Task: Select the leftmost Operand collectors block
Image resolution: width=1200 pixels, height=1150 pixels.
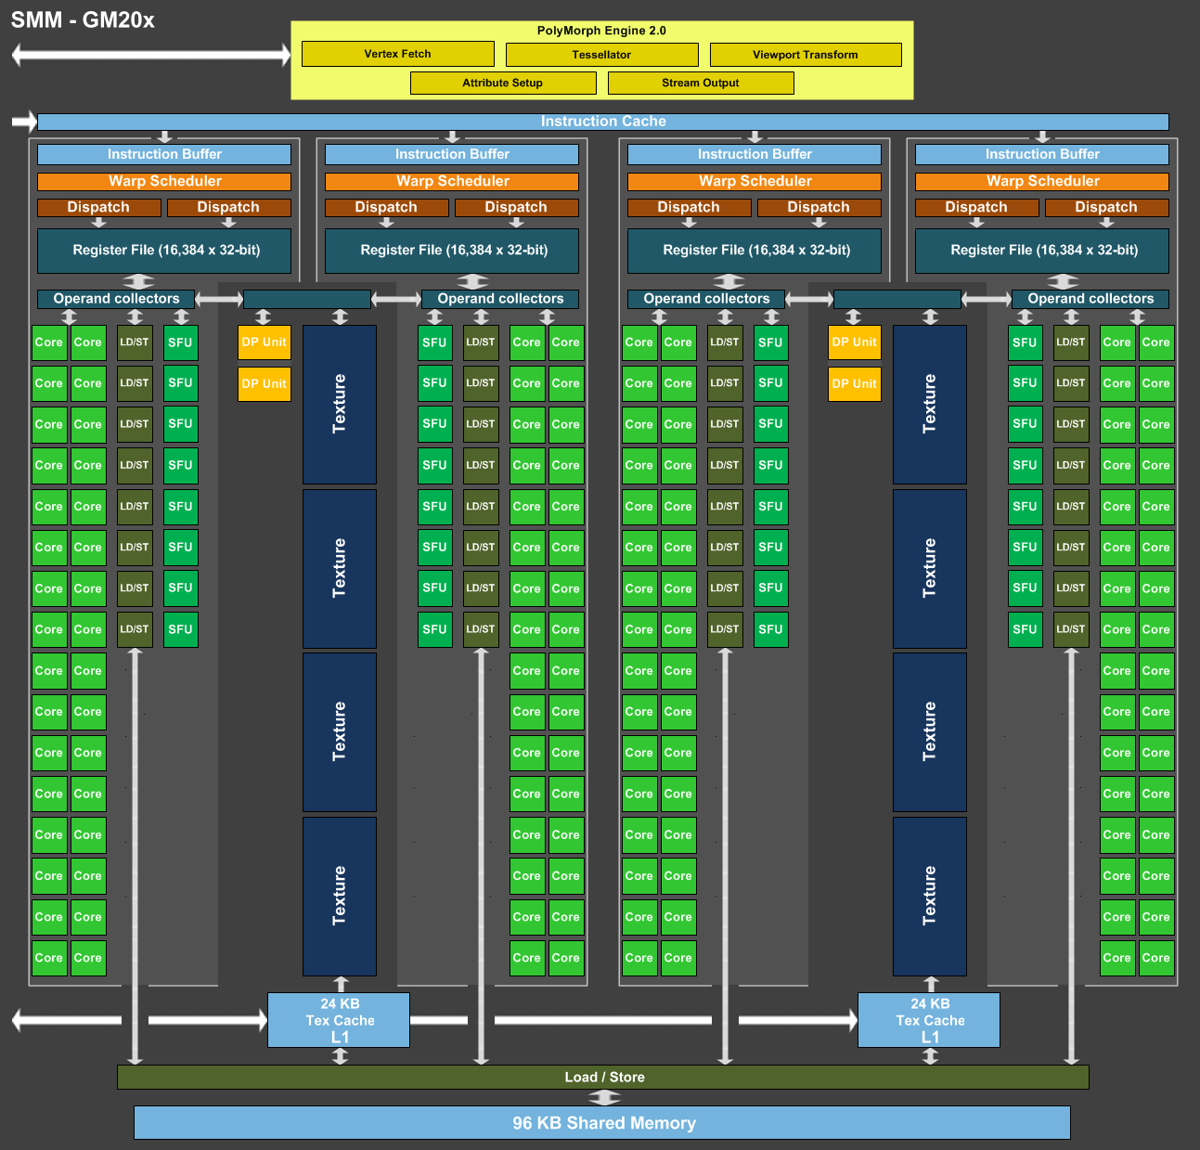Action: click(x=116, y=299)
